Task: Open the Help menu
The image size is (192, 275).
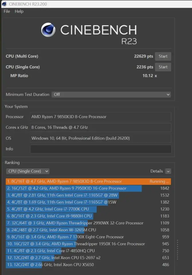Action: click(x=19, y=11)
